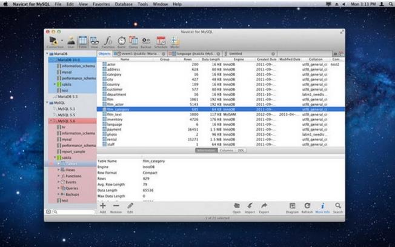395x247 pixels.
Task: Close the event1 @sakila tab
Action: [164, 54]
